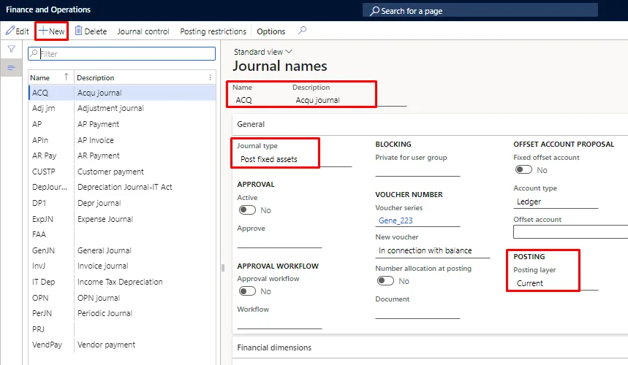Open the Journal type dropdown
This screenshot has width=628, height=365.
tap(295, 159)
